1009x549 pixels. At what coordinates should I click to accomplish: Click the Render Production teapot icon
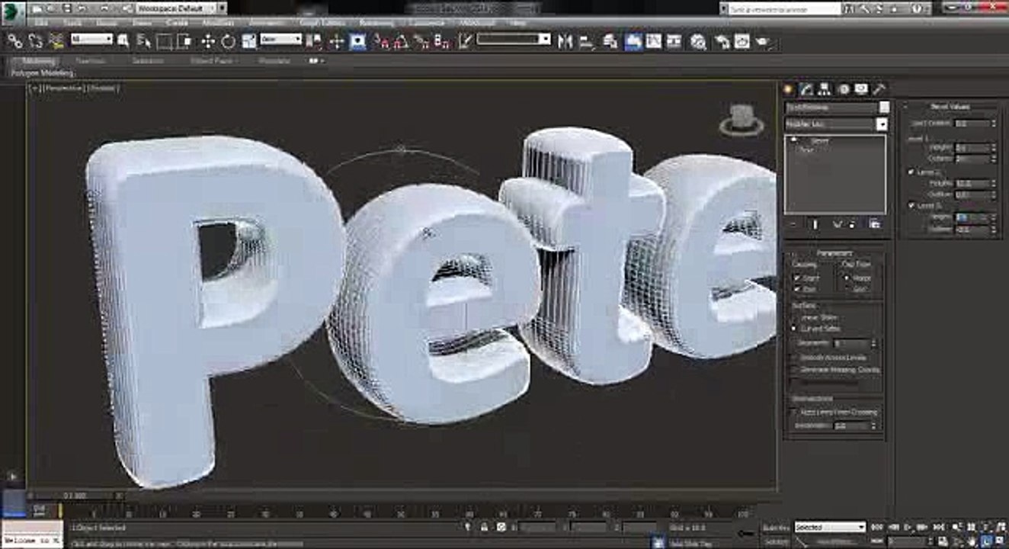point(763,41)
